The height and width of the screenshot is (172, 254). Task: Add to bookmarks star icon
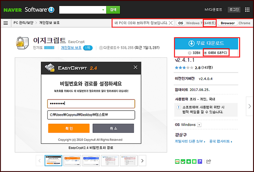coord(188,161)
